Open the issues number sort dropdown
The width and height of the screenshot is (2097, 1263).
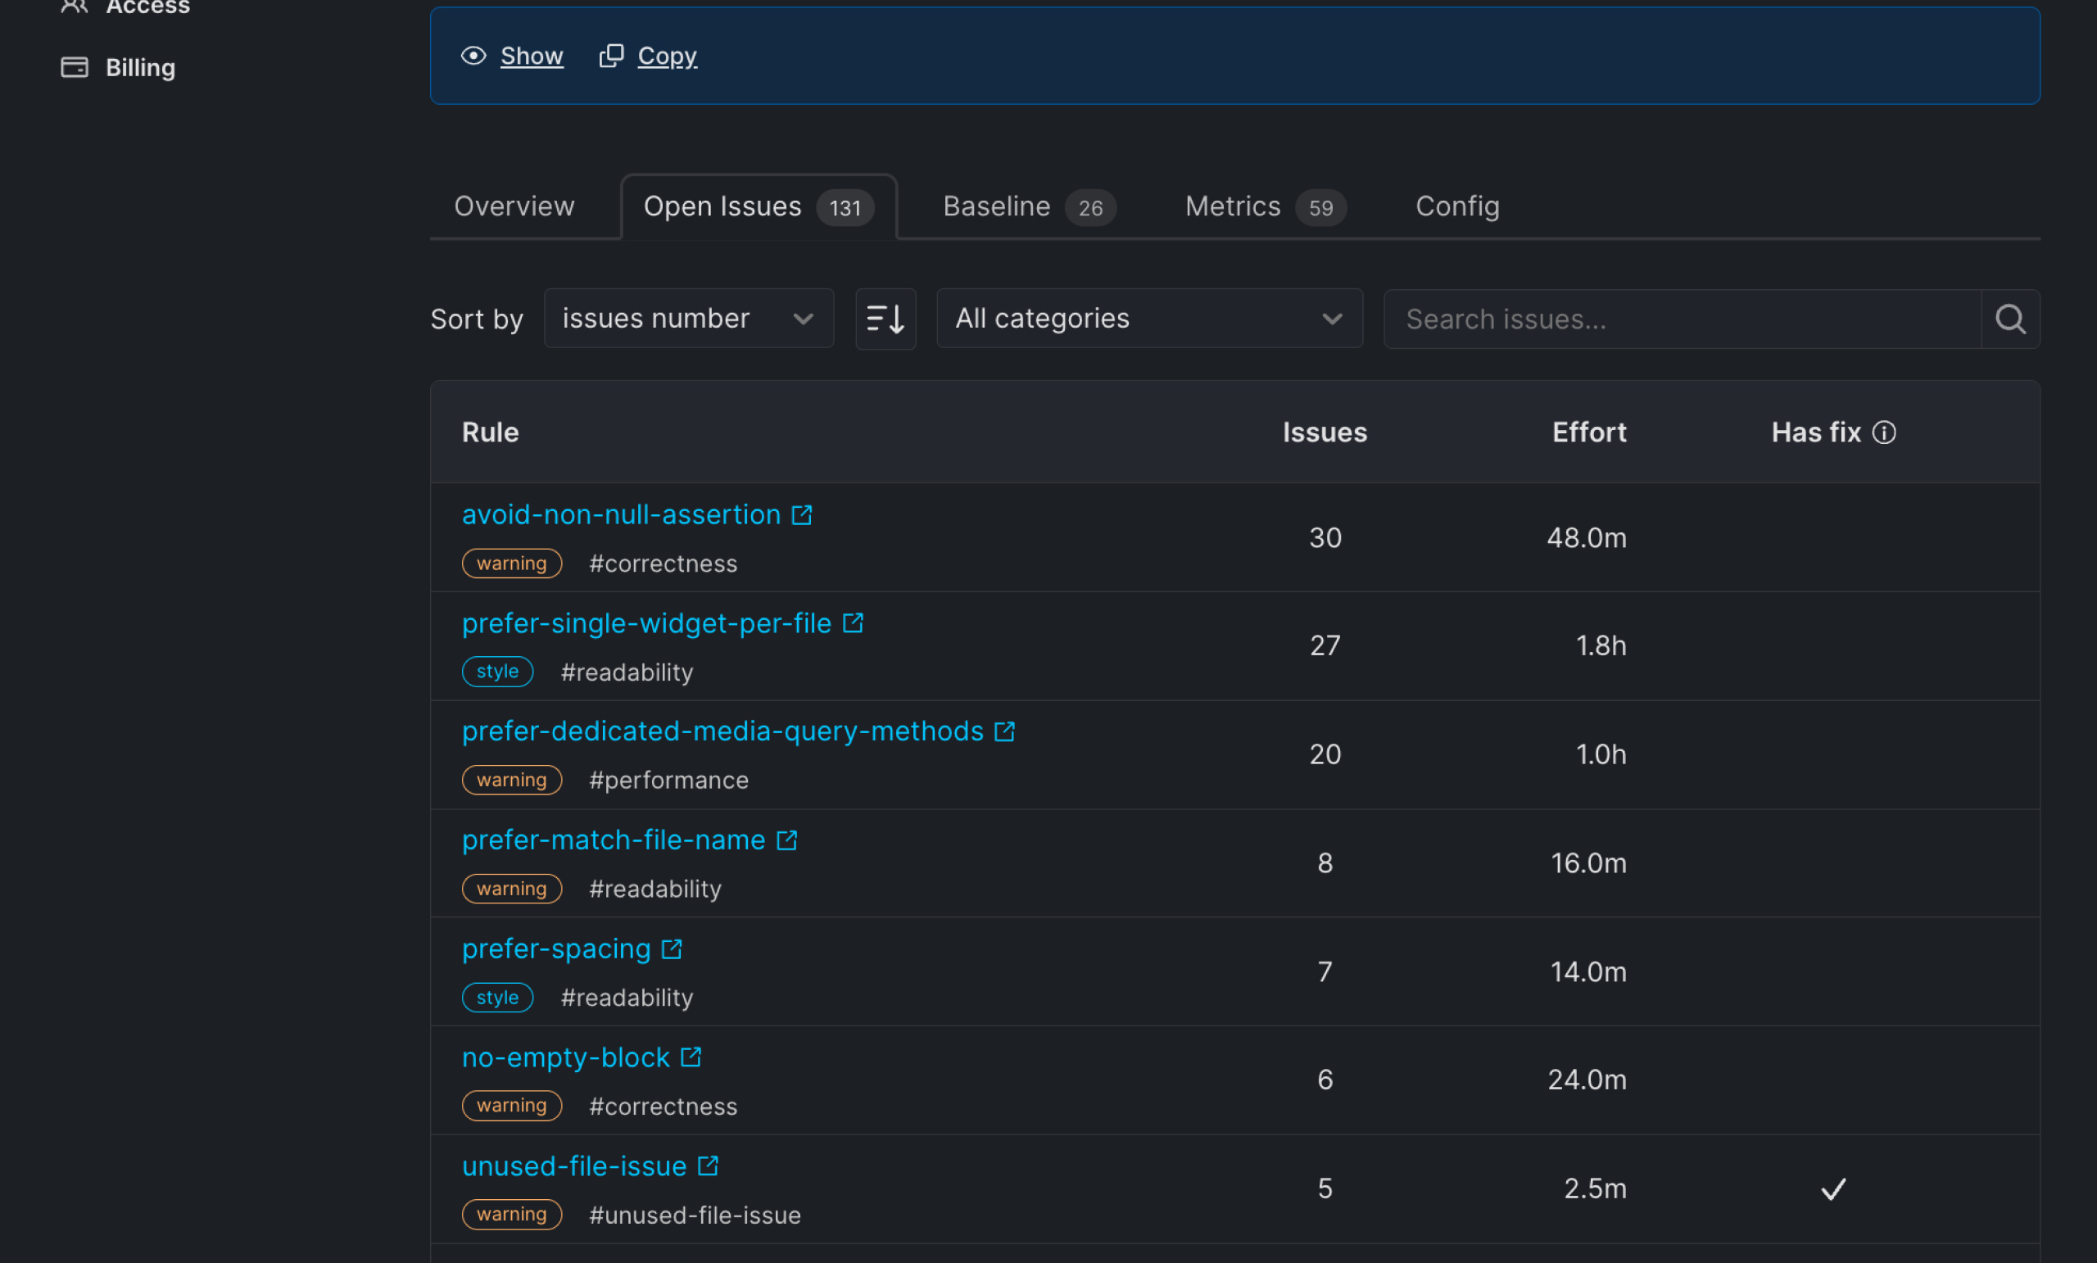coord(689,319)
